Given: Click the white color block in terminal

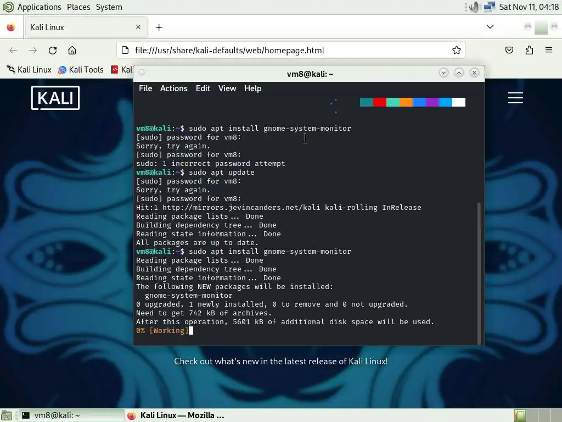Looking at the screenshot, I should 459,102.
